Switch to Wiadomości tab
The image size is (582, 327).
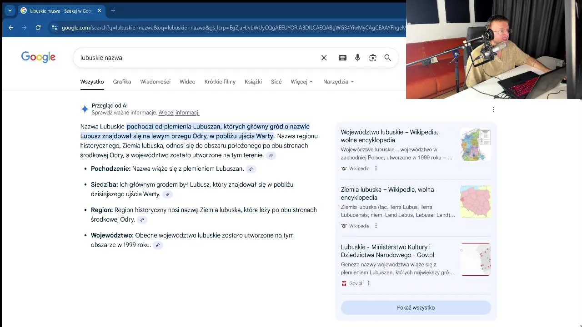(x=155, y=82)
